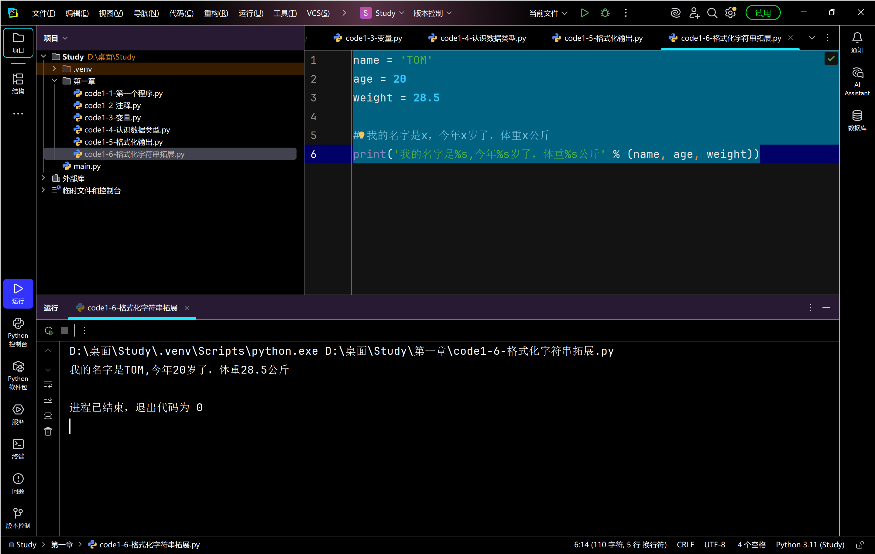Collapse the 第一章 folder

point(54,81)
